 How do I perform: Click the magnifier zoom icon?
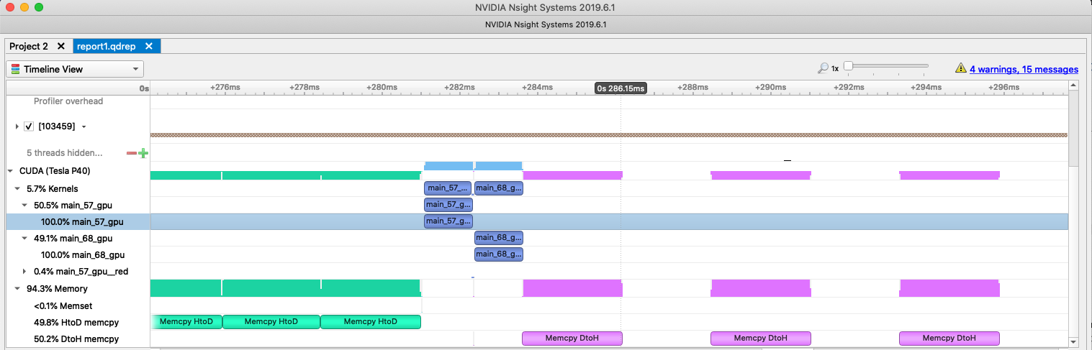point(823,68)
